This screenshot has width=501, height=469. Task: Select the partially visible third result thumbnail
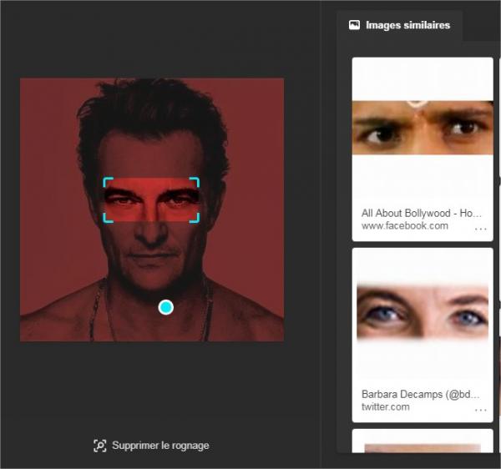pyautogui.click(x=422, y=446)
